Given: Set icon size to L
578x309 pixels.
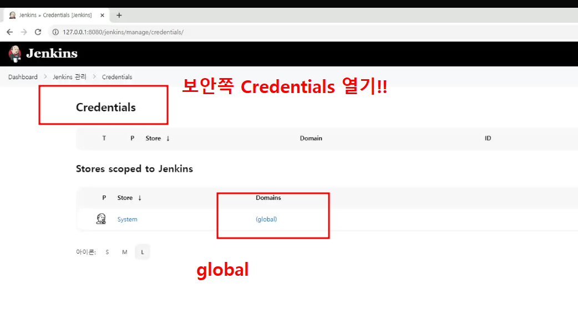Looking at the screenshot, I should coord(143,252).
